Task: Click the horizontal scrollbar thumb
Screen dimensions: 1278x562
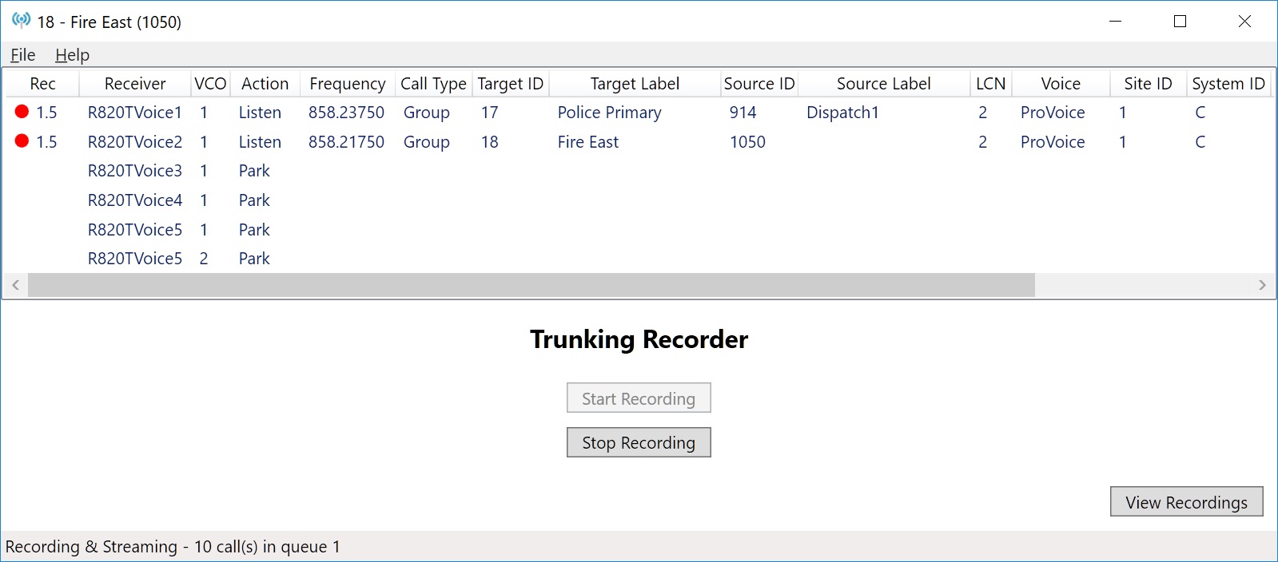Action: 532,285
